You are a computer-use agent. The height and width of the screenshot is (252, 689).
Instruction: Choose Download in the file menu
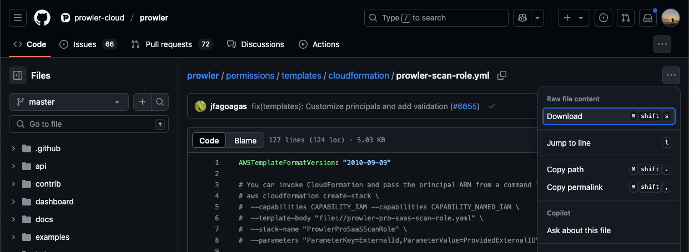click(609, 116)
